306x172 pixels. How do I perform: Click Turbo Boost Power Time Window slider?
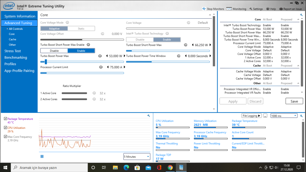[x=168, y=62]
